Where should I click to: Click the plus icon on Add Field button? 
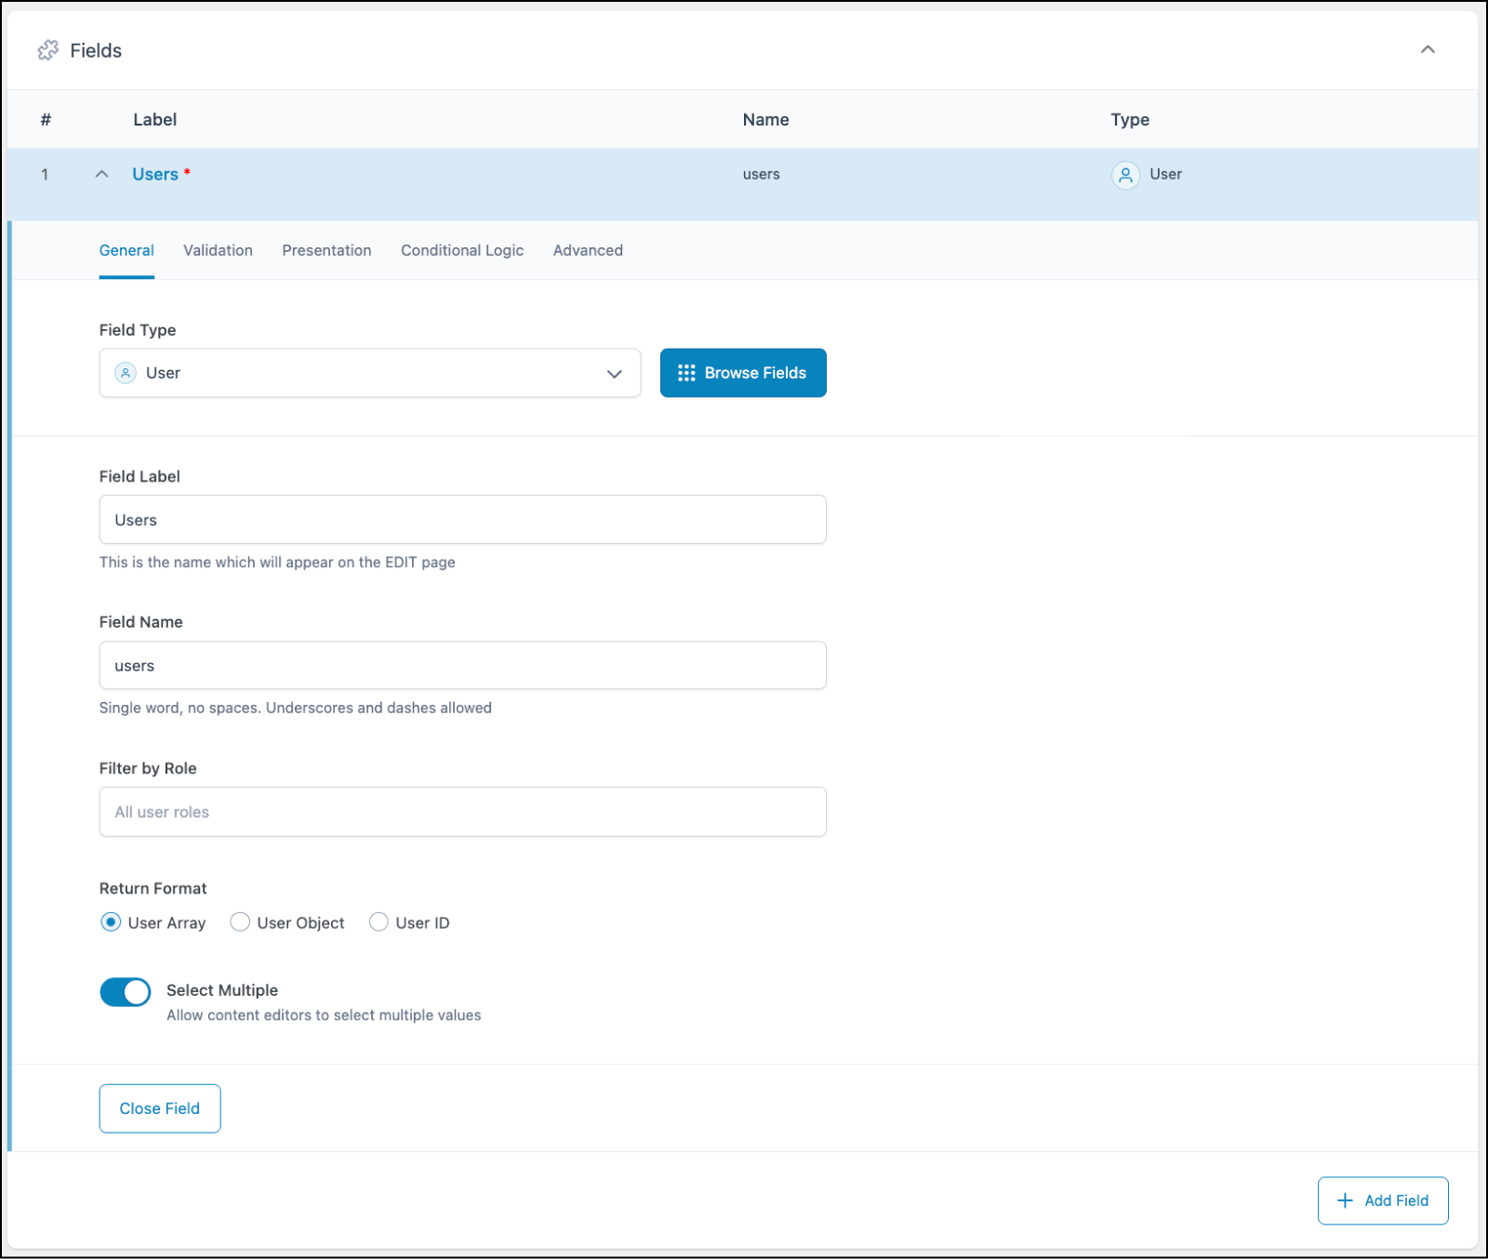(x=1345, y=1200)
